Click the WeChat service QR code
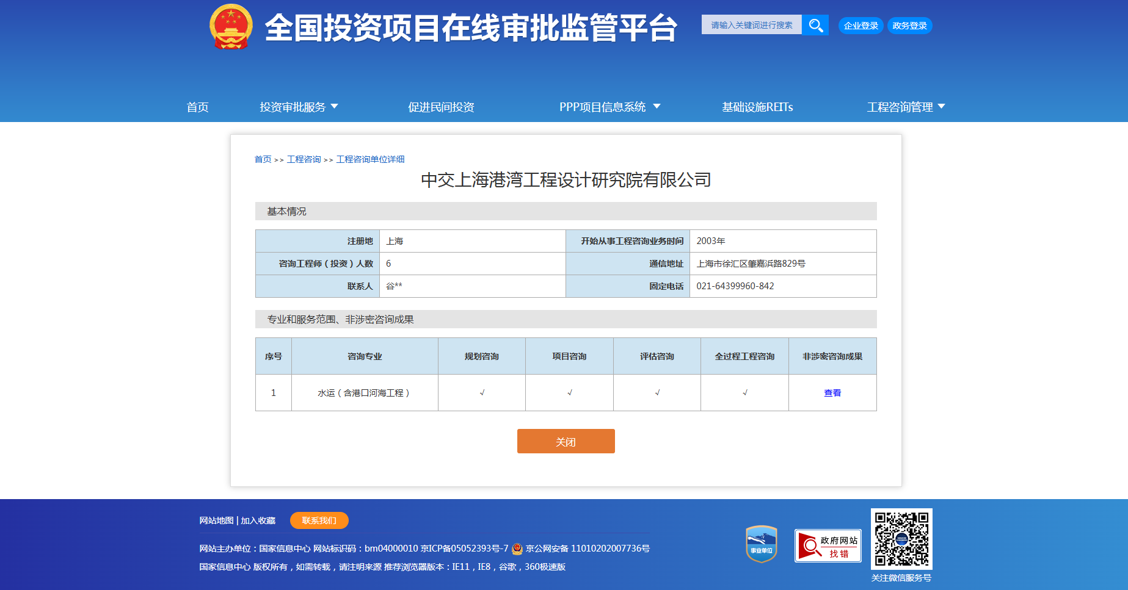 [902, 543]
